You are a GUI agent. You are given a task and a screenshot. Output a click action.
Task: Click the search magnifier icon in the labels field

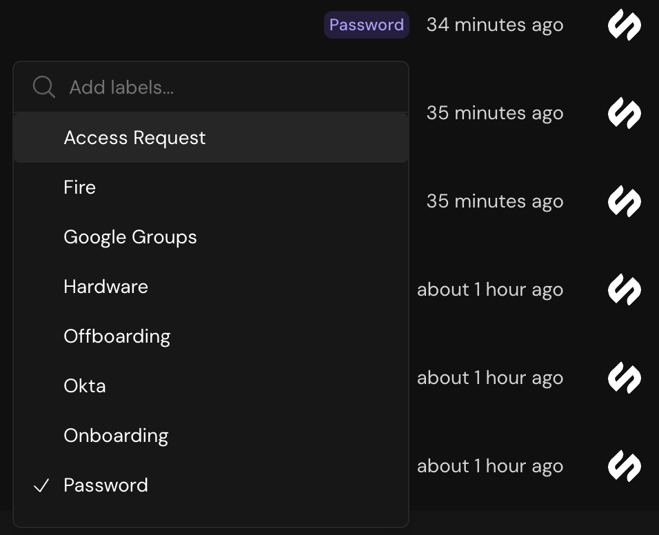(x=43, y=86)
